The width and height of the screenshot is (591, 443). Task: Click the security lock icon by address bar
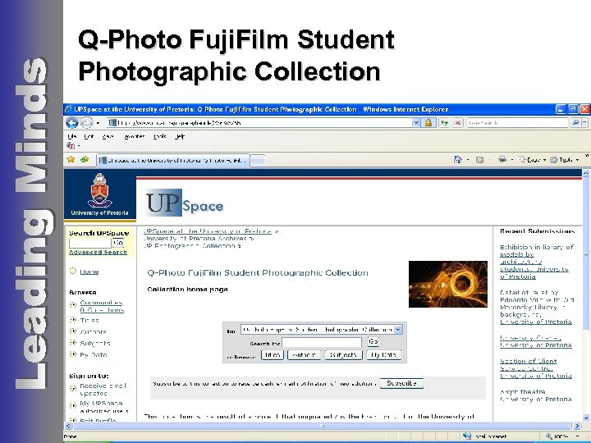point(428,123)
